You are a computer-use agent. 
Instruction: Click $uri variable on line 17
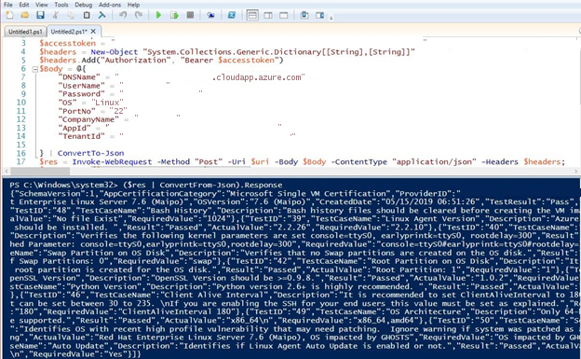260,162
